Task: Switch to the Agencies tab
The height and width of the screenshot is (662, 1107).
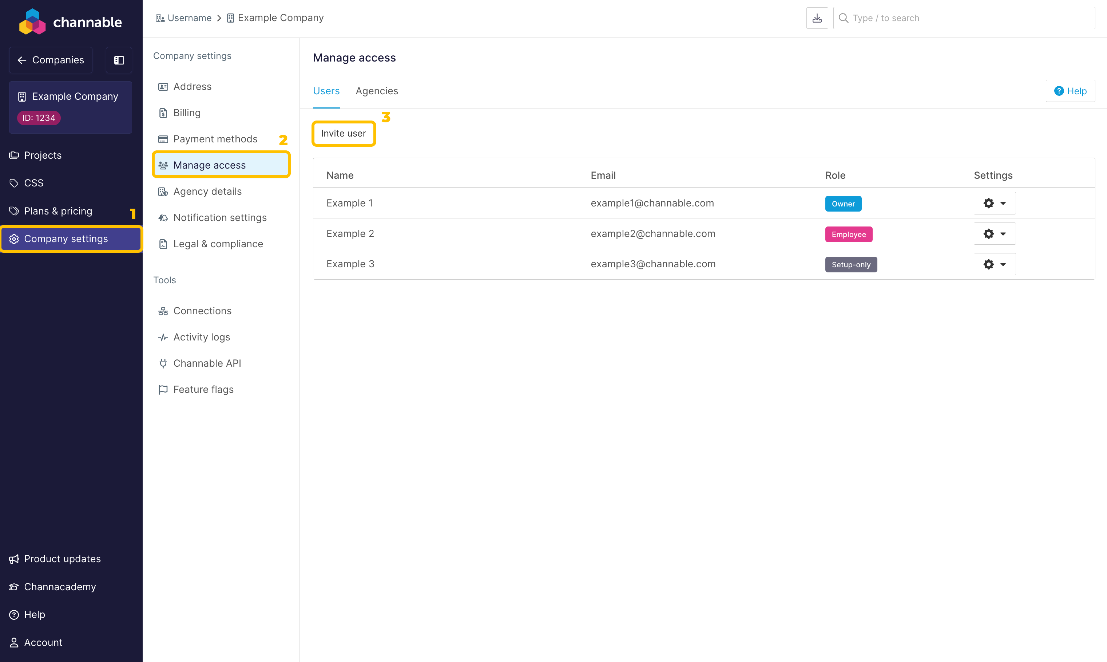Action: [377, 91]
